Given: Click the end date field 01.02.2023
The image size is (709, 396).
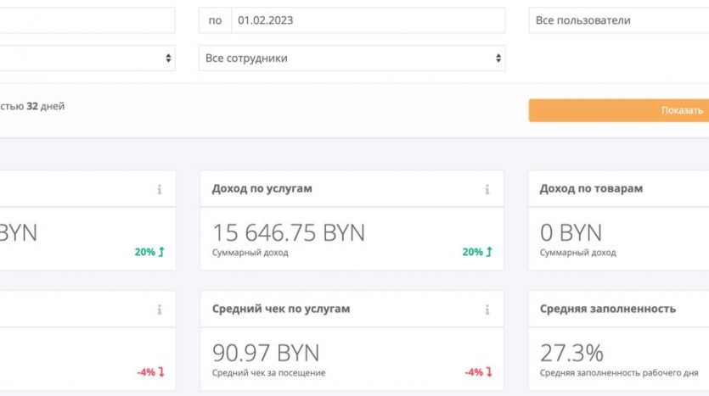Looking at the screenshot, I should [x=367, y=20].
